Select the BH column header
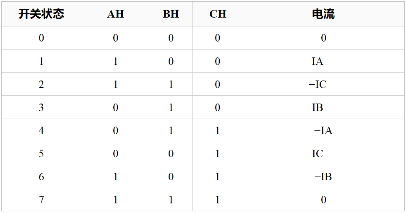This screenshot has height=213, width=406. pos(171,14)
